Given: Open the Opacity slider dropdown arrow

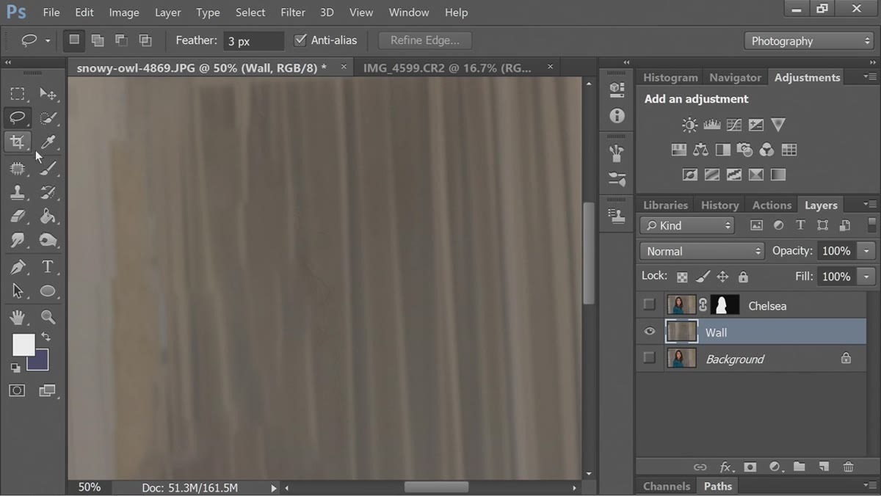Looking at the screenshot, I should click(x=867, y=251).
